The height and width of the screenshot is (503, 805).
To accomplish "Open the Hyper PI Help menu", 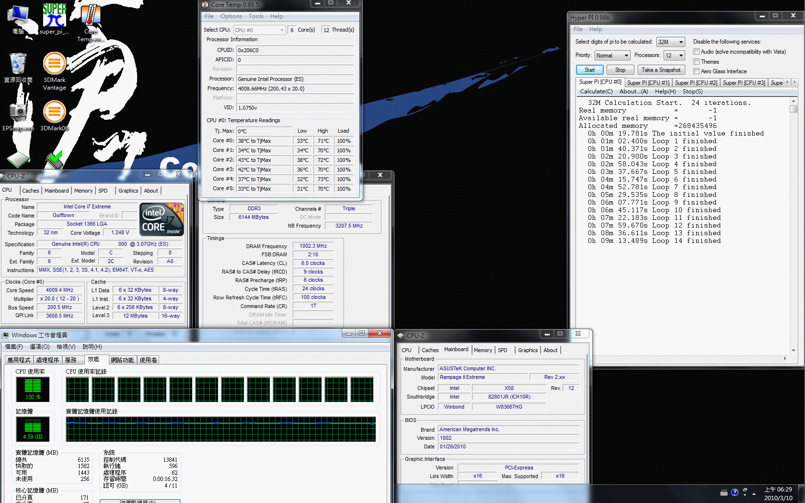I will 596,29.
